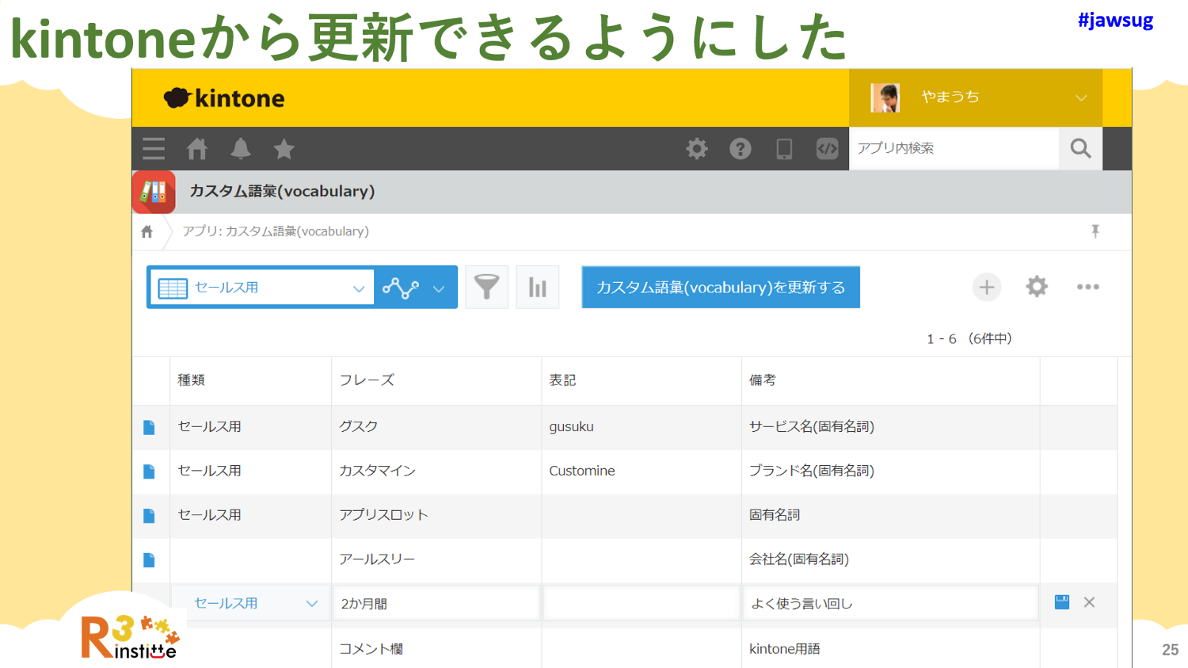Open 種類 dropdown in the editing row

point(251,604)
